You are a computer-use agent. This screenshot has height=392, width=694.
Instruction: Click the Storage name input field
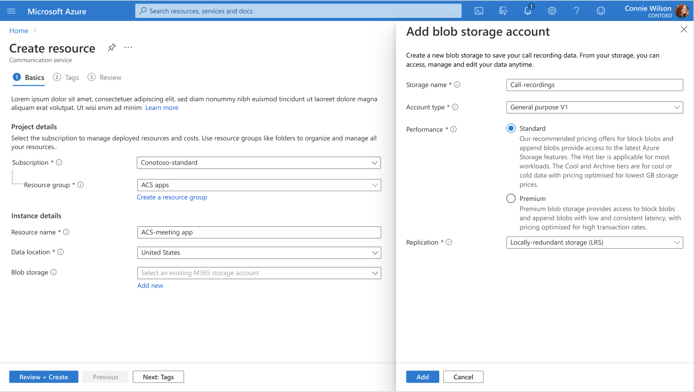tap(595, 85)
